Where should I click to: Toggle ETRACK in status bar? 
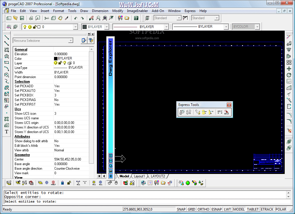(x=267, y=209)
